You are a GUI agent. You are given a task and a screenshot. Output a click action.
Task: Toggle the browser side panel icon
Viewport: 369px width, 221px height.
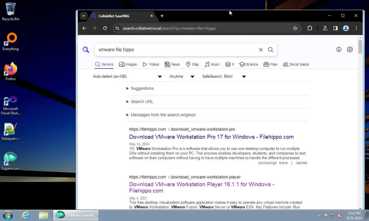[335, 28]
